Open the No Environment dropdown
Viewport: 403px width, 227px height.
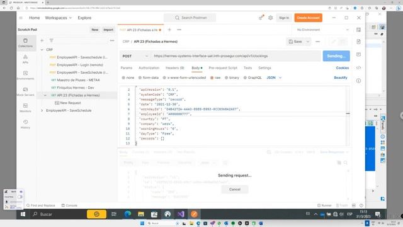point(323,30)
